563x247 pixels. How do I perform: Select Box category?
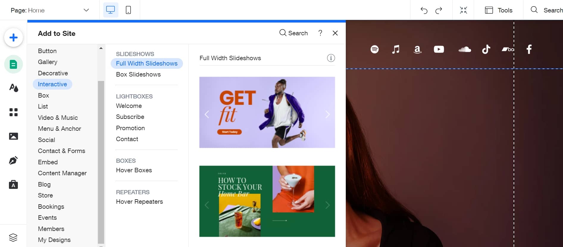(43, 95)
